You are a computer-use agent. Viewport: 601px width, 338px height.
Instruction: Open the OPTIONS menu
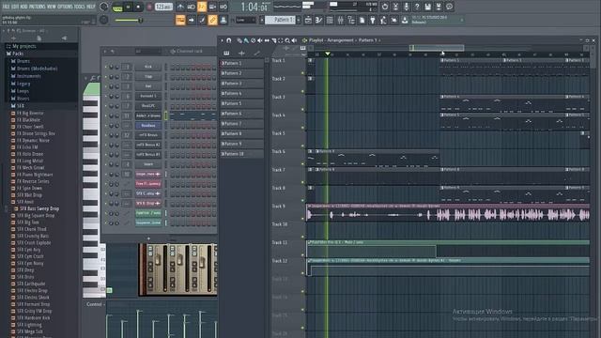click(x=65, y=7)
